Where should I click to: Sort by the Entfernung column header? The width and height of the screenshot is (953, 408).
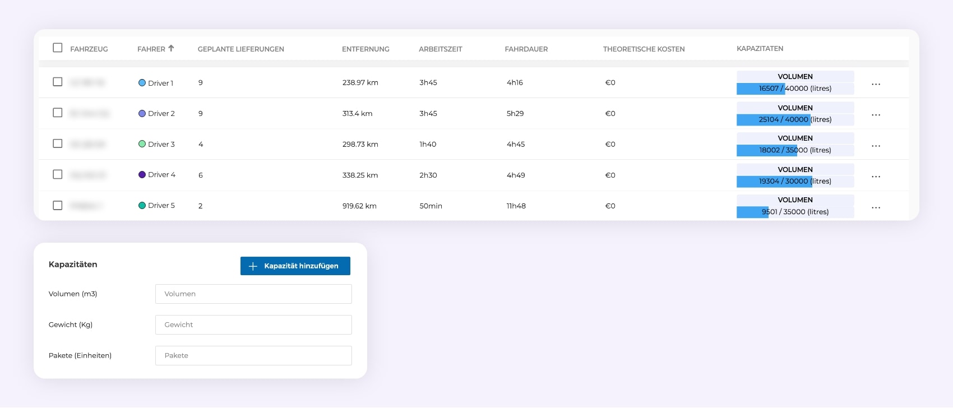coord(366,49)
